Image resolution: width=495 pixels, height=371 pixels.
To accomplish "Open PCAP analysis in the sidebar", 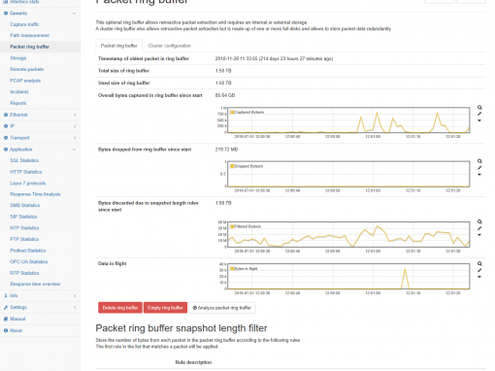I will pyautogui.click(x=25, y=81).
